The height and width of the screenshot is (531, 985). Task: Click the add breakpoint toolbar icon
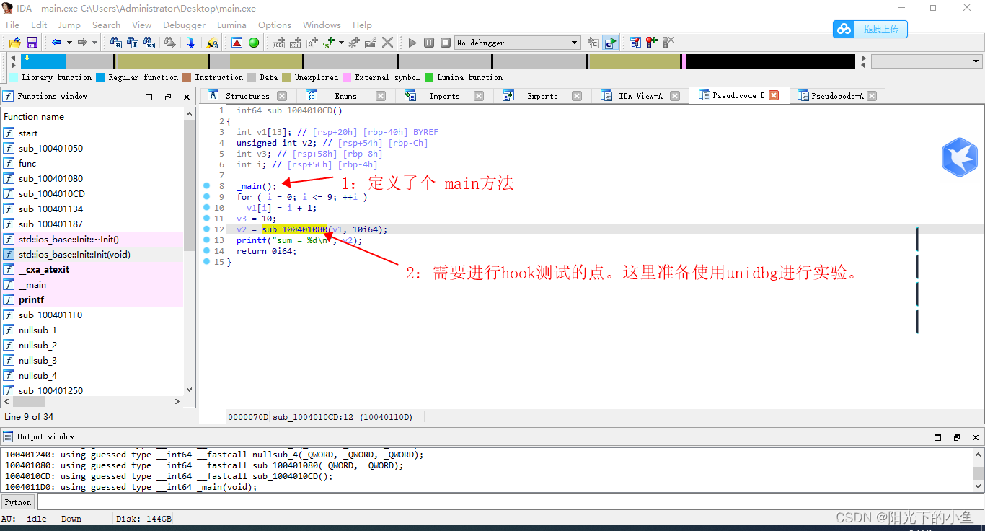click(x=651, y=43)
